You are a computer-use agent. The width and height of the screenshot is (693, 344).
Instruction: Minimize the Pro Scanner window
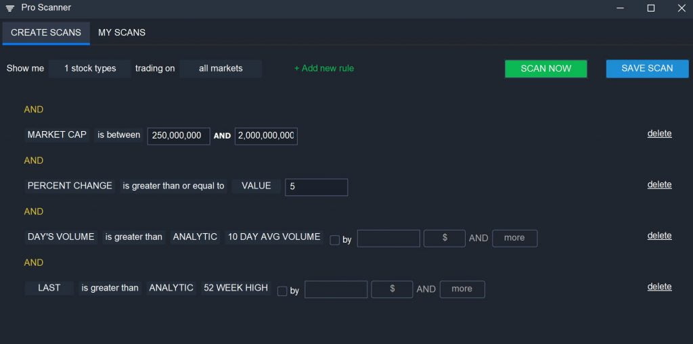point(621,8)
